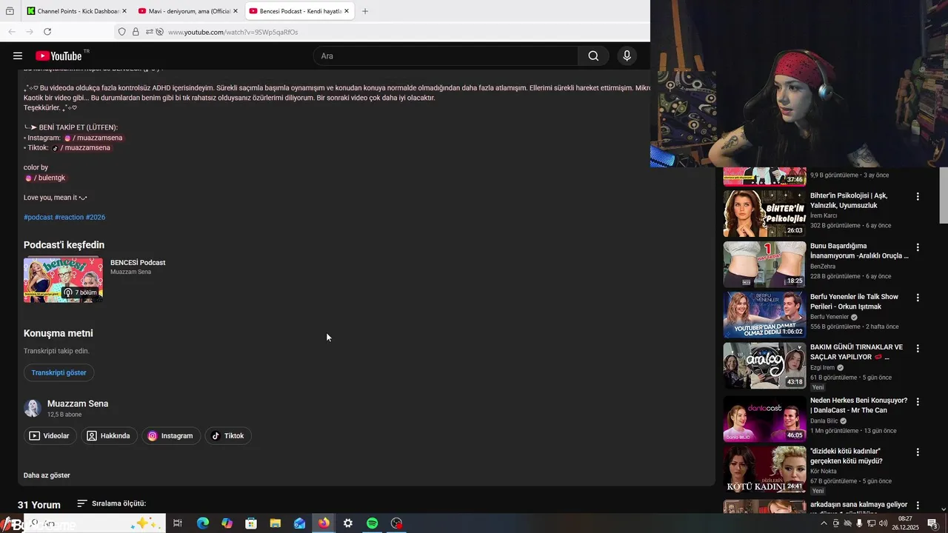Show site security padlock info
Image resolution: width=948 pixels, height=533 pixels.
click(x=136, y=32)
